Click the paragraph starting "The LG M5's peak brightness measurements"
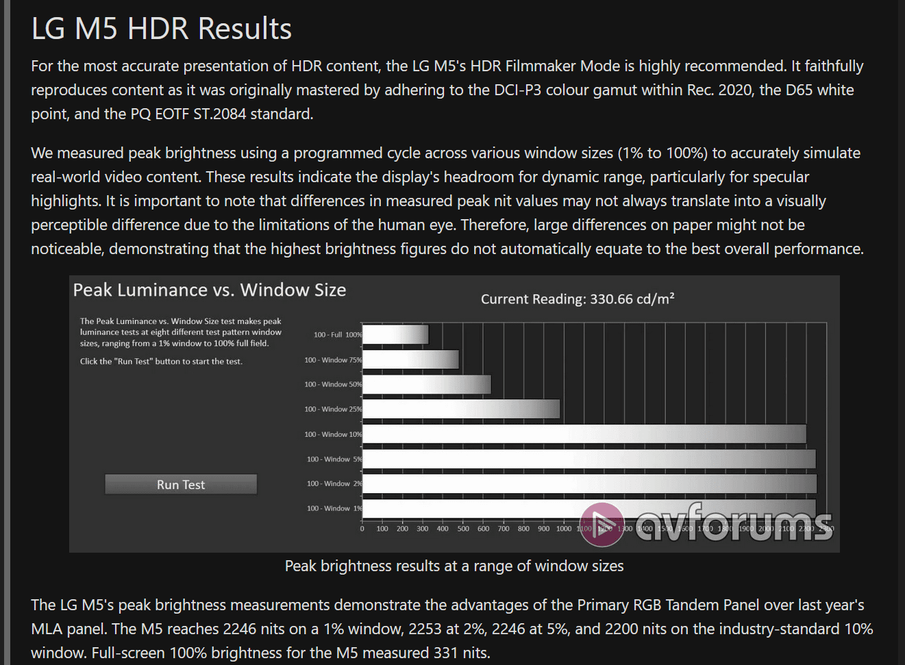The width and height of the screenshot is (905, 665). pyautogui.click(x=452, y=629)
